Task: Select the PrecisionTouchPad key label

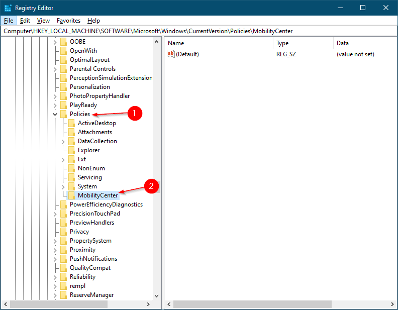Action: click(x=94, y=214)
